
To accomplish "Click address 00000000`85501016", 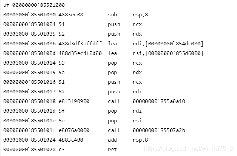I will pyautogui.click(x=30, y=82).
